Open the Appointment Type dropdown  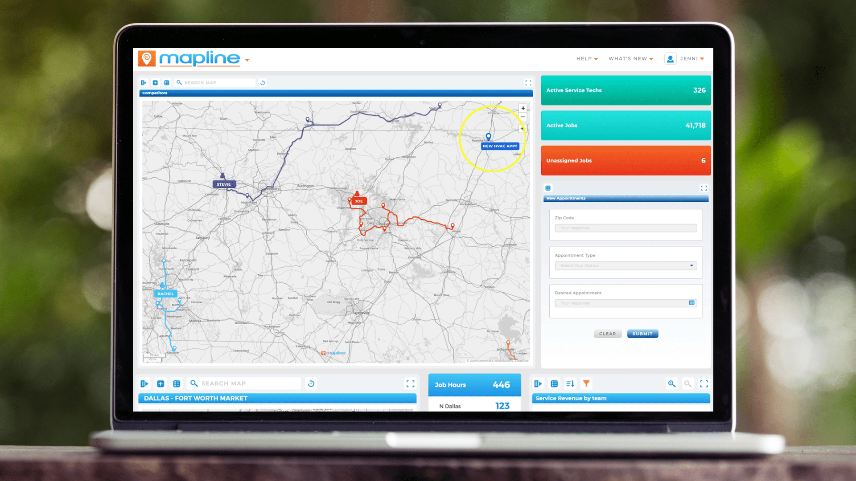coord(691,265)
